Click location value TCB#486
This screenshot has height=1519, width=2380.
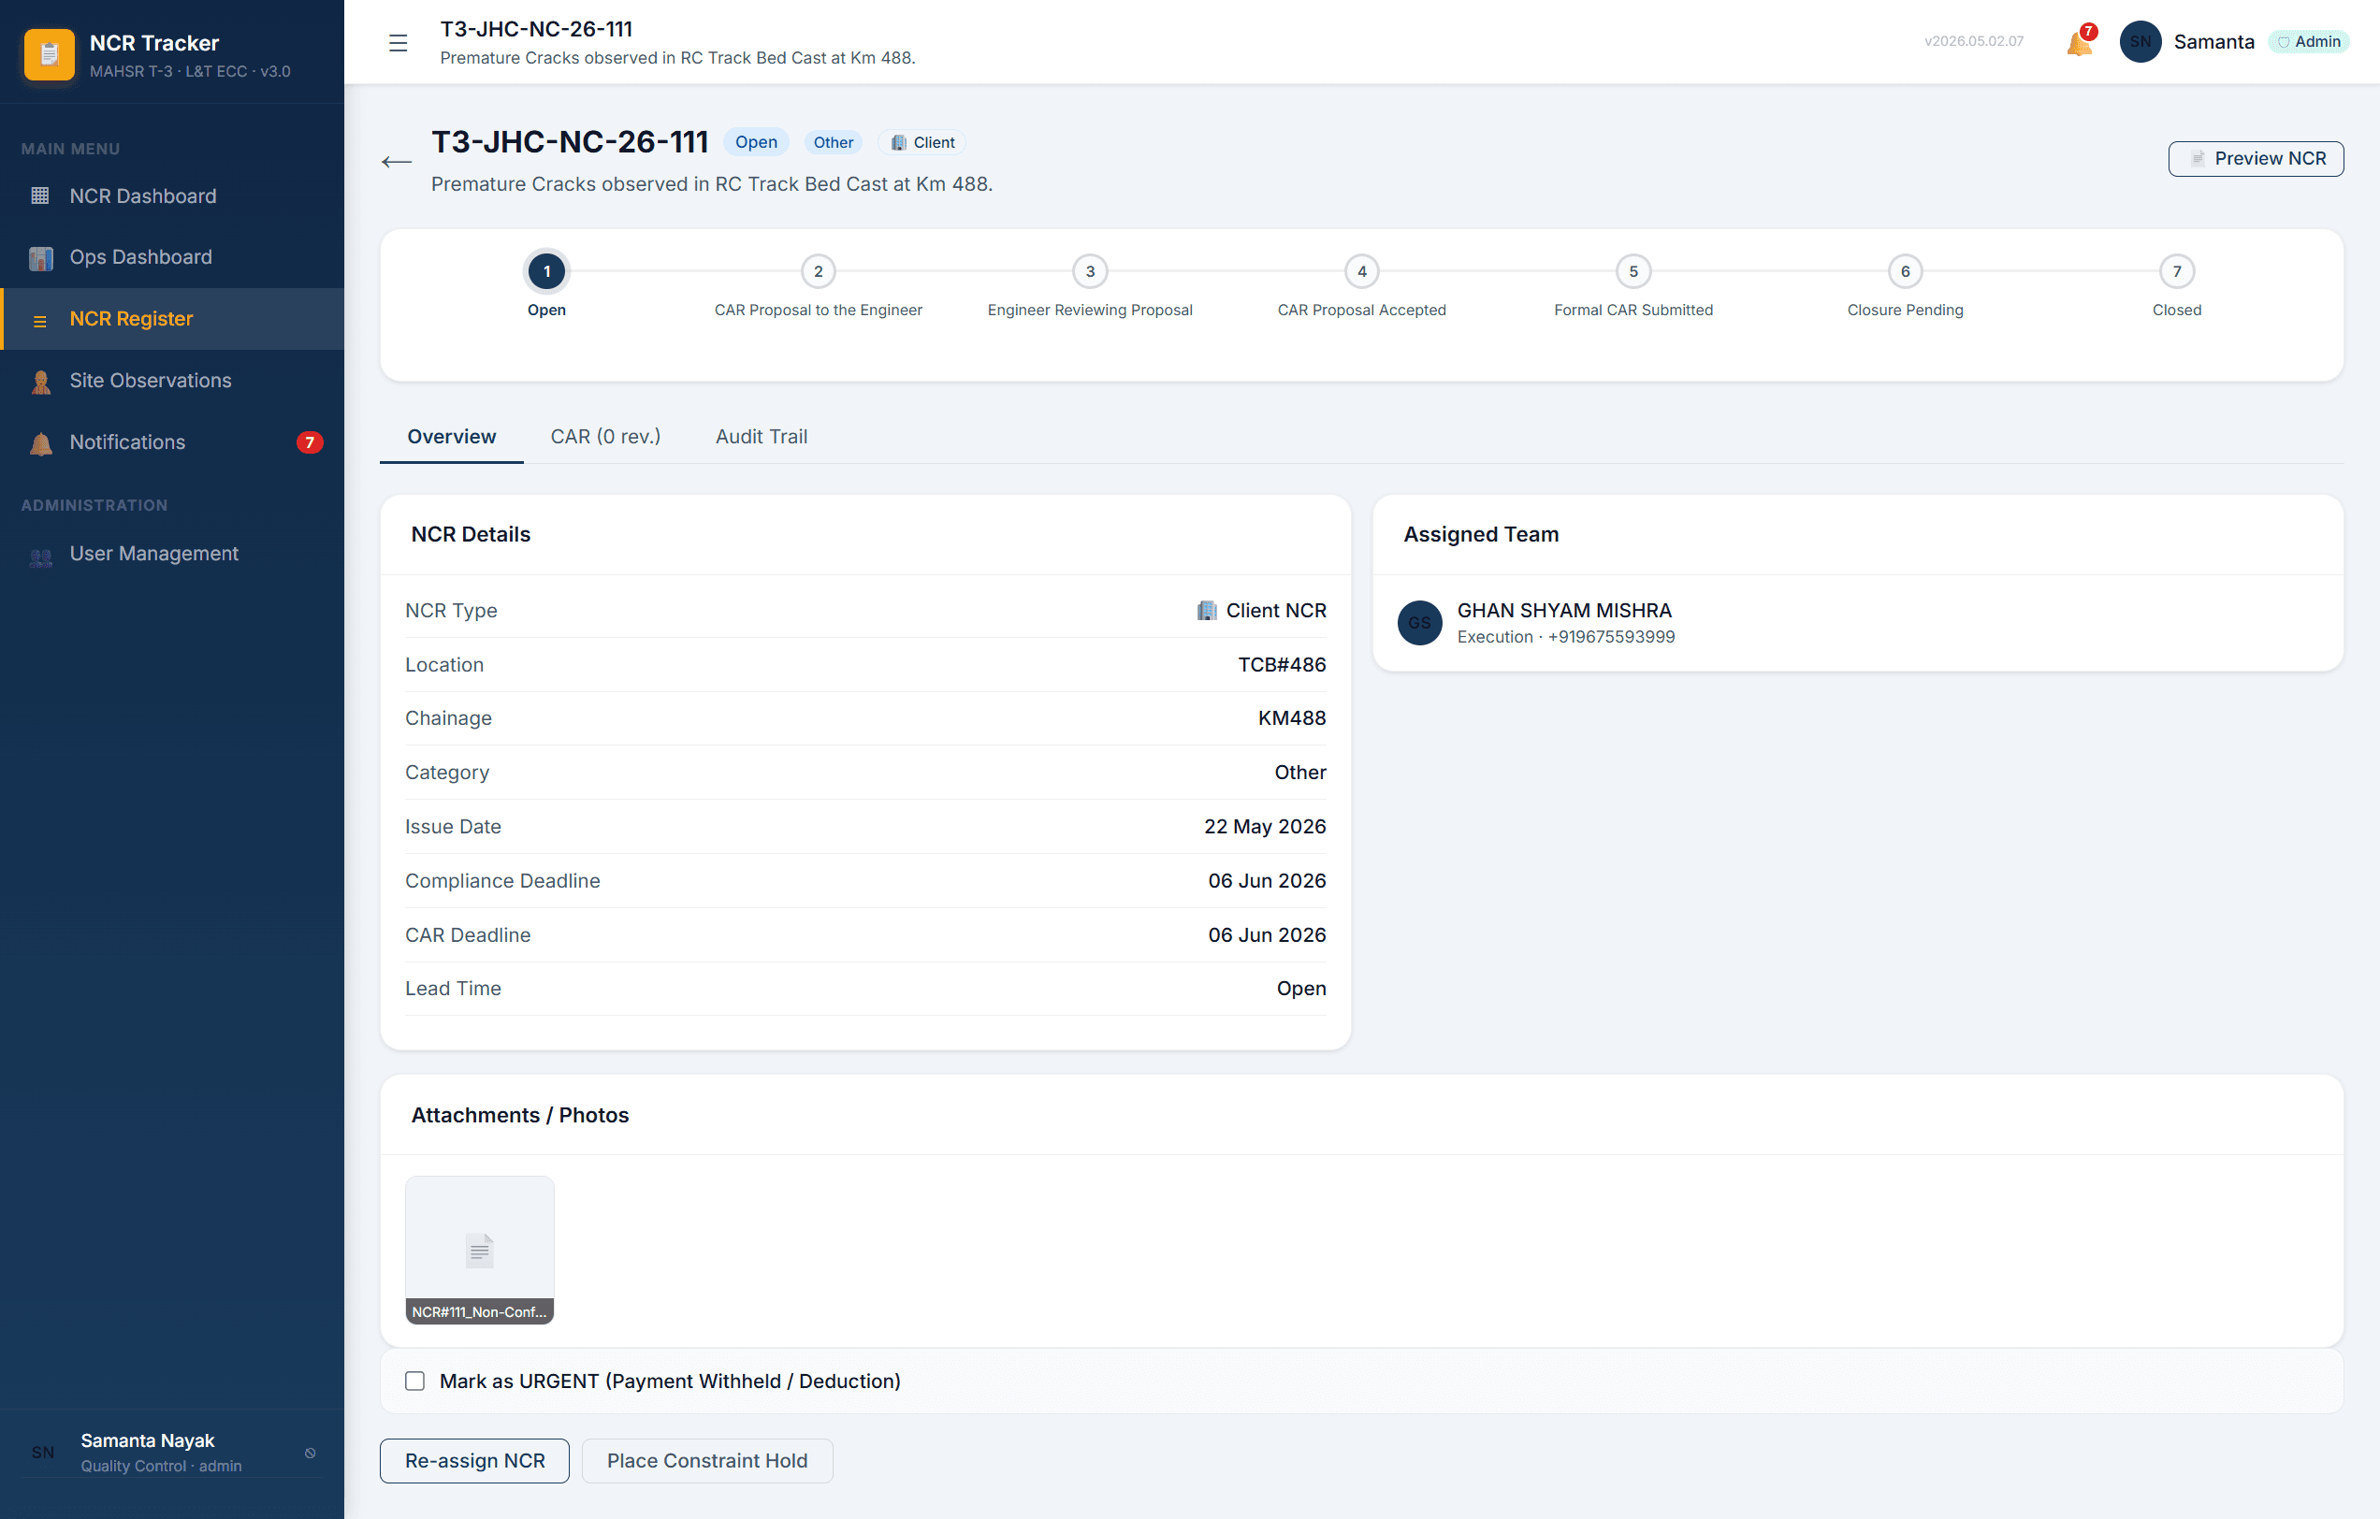1282,665
